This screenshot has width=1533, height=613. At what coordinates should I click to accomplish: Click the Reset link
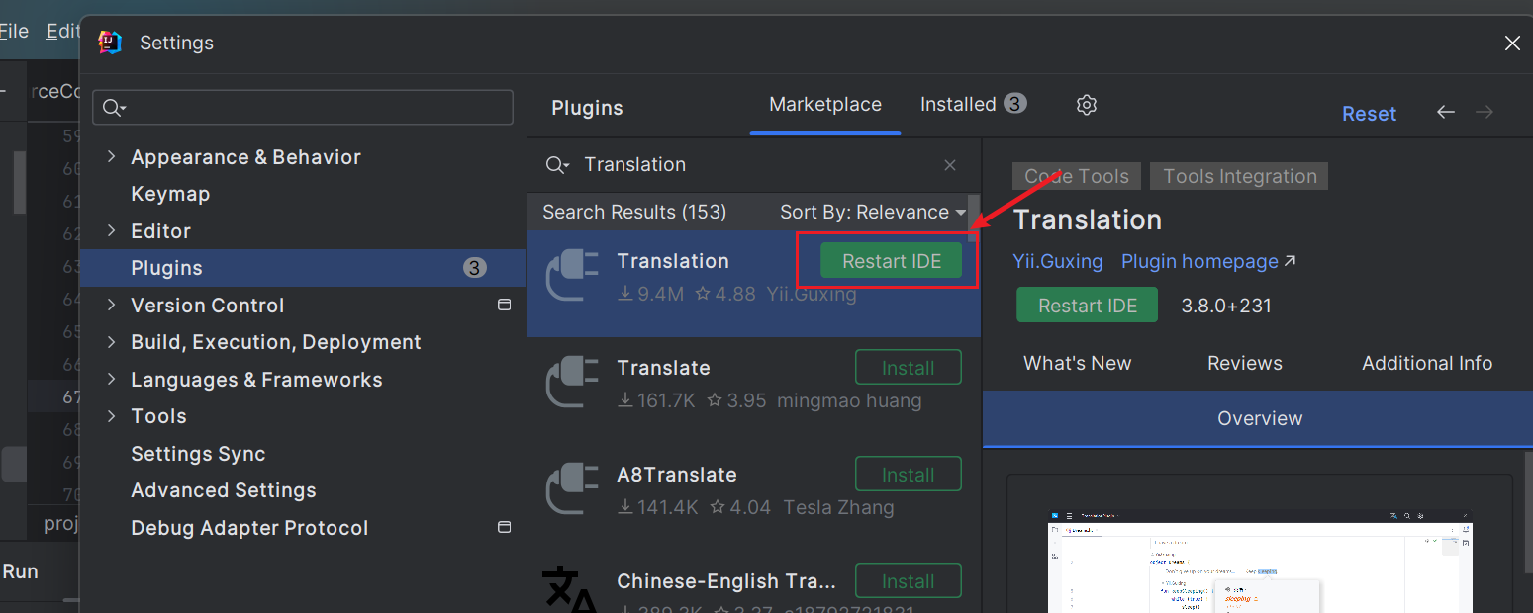pos(1369,114)
